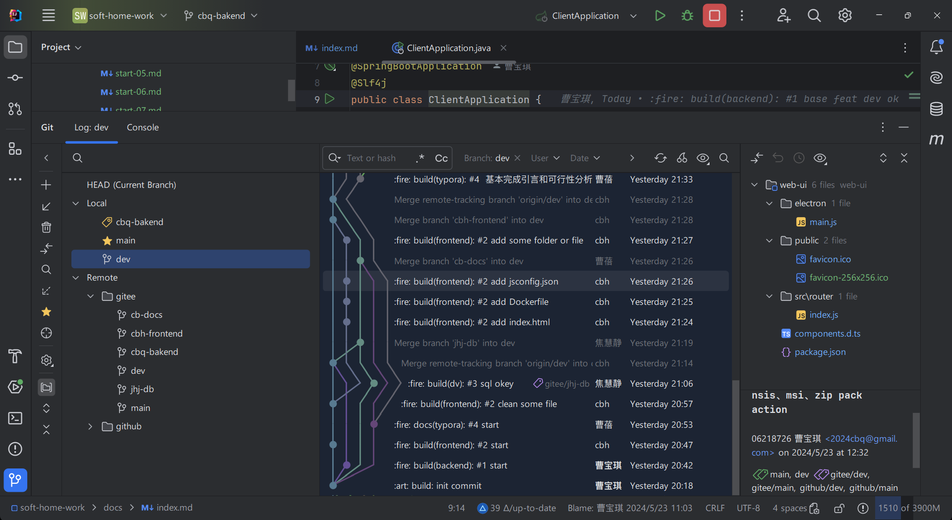
Task: Open the Date filter dropdown
Action: click(x=585, y=158)
